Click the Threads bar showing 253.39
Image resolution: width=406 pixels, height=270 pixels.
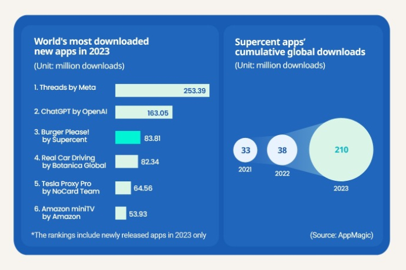tap(162, 90)
